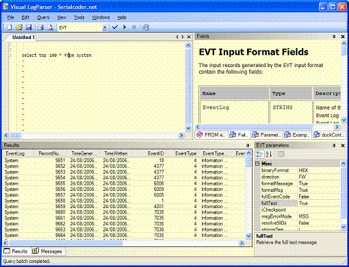Open the EVT input format dropdown
This screenshot has height=267, width=349.
click(105, 27)
